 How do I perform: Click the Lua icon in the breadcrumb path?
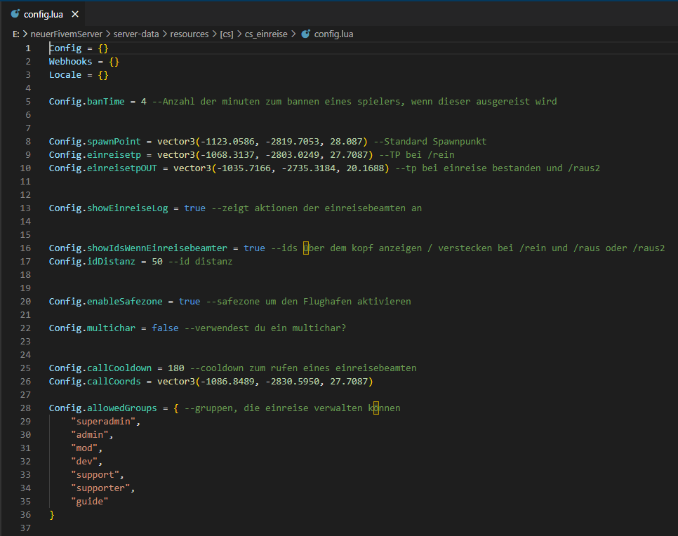pos(305,34)
